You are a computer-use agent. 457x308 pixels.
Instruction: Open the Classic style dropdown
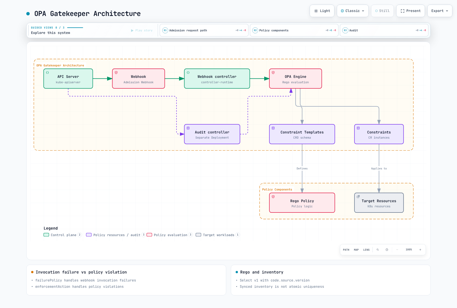coord(352,11)
